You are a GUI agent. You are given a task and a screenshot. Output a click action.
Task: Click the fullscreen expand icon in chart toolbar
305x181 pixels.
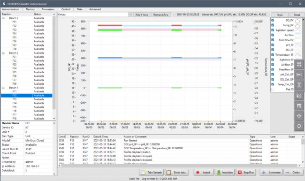299,64
